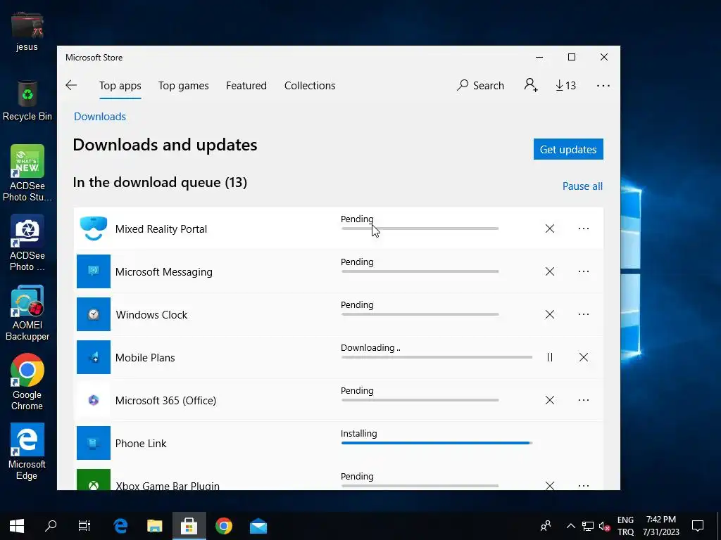Open the Store's top-right more options menu
The width and height of the screenshot is (721, 540).
pyautogui.click(x=603, y=85)
